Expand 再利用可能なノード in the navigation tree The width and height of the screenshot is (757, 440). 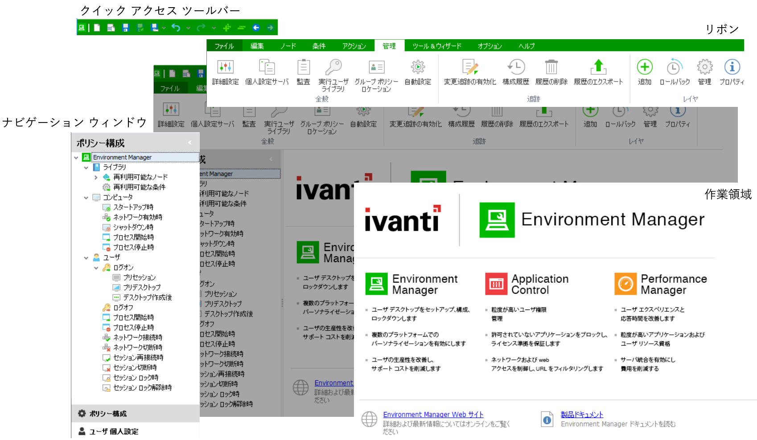click(95, 177)
